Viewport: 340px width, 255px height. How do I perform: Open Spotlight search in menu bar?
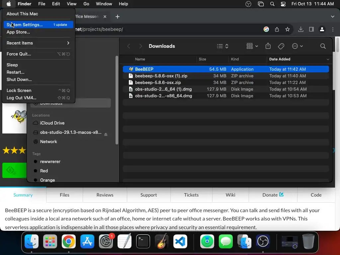[272, 4]
